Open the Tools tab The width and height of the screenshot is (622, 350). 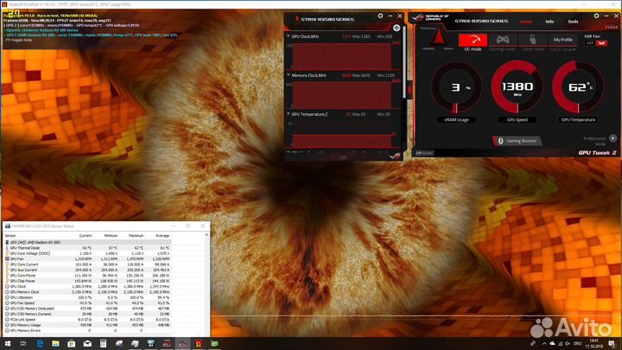(x=573, y=21)
